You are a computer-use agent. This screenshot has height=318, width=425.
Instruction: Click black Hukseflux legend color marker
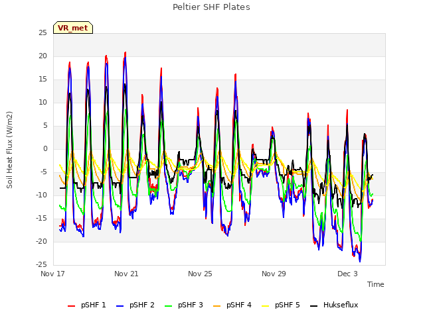coord(314,306)
